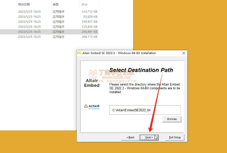Select the highlighted 296,961 KB file row

coord(49,32)
